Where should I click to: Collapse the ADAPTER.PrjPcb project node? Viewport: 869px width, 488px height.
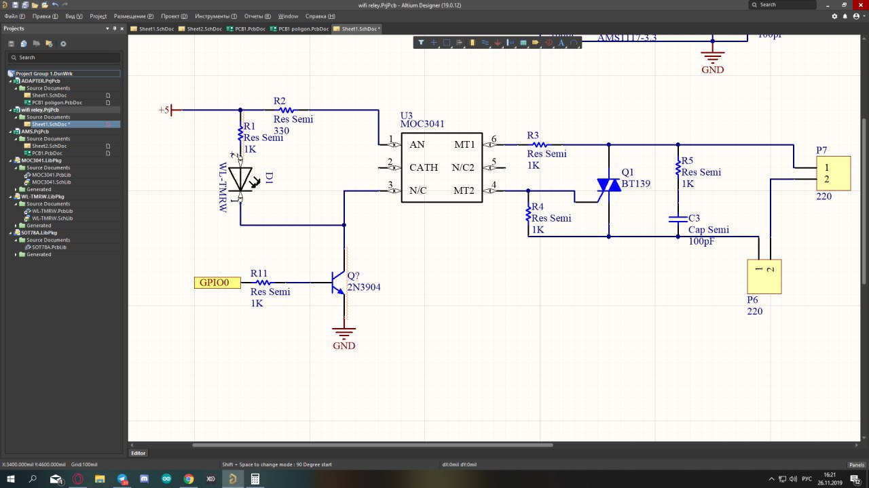coord(12,81)
